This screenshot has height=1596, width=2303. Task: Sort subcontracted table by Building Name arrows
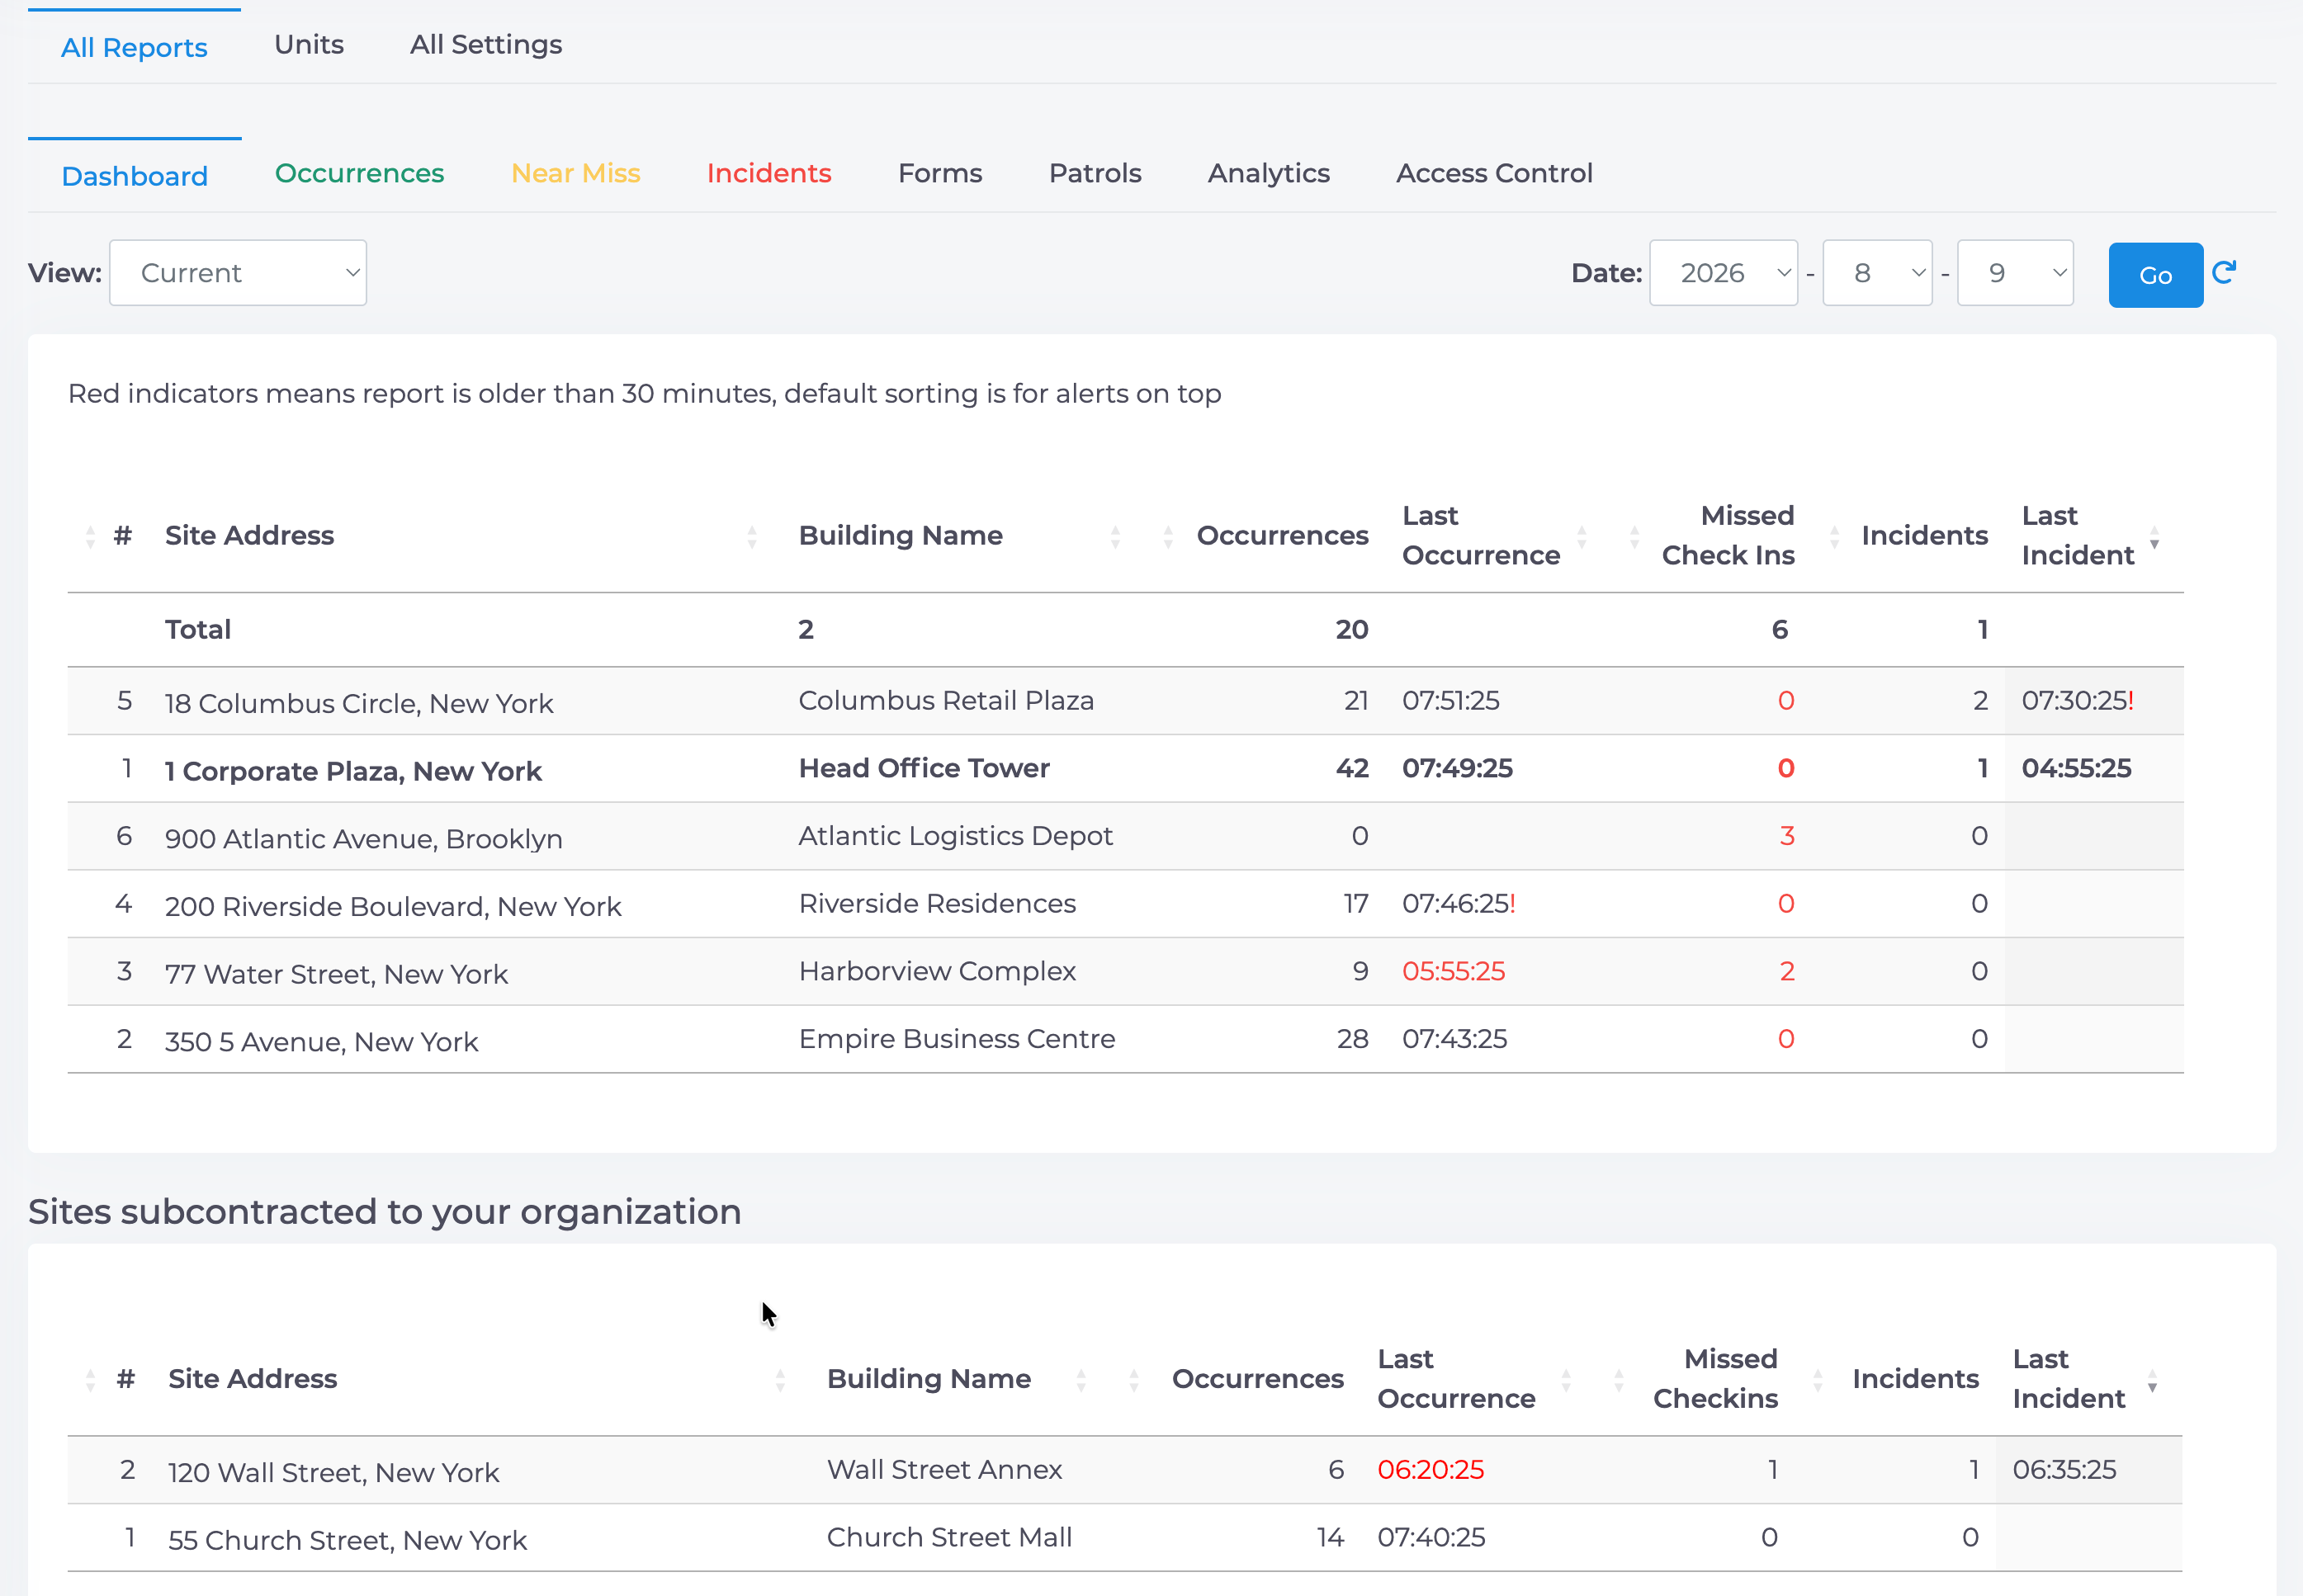(x=1081, y=1380)
